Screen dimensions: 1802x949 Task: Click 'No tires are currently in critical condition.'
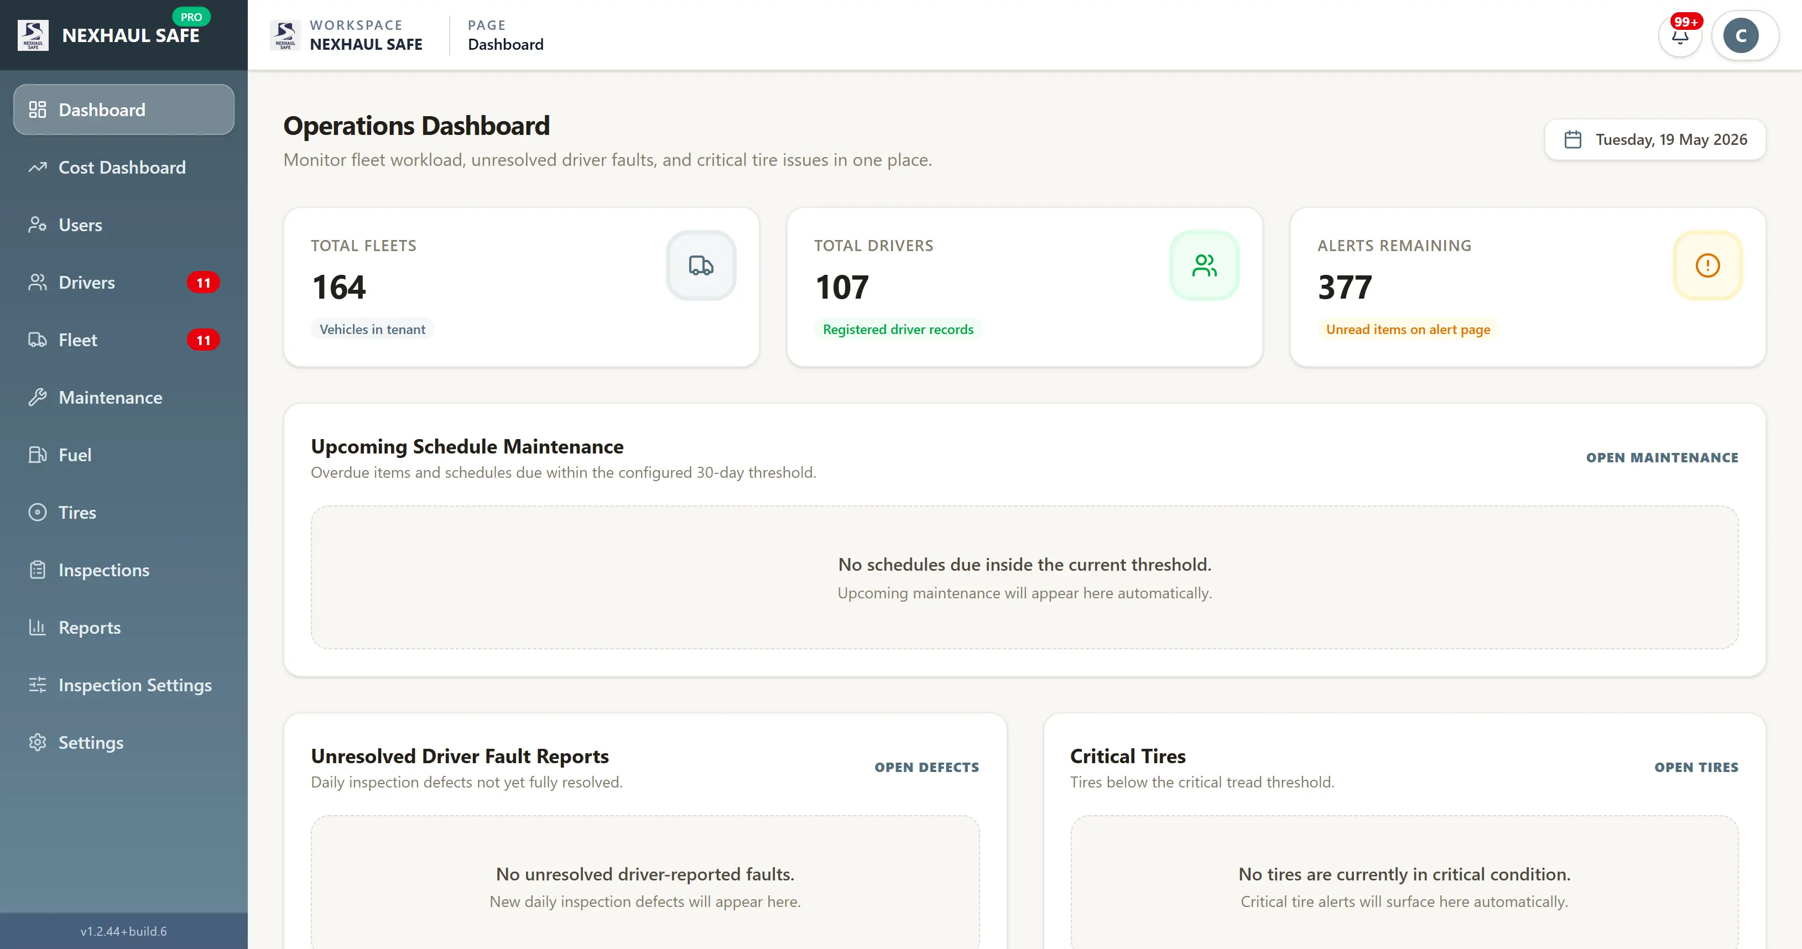[x=1404, y=874]
